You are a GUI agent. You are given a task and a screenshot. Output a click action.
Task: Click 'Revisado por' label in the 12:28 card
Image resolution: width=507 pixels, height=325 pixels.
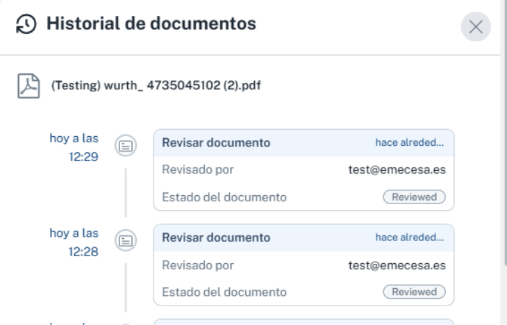pos(198,265)
